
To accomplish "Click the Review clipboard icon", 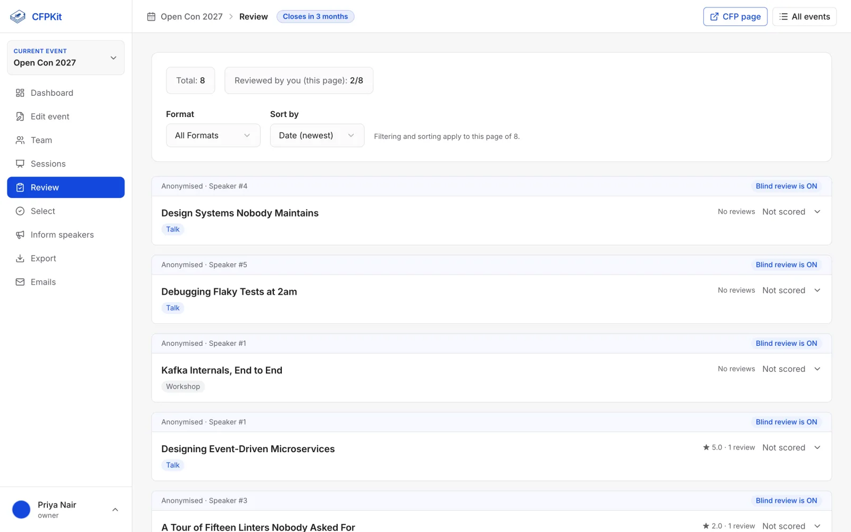I will click(x=20, y=187).
